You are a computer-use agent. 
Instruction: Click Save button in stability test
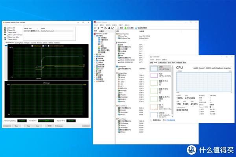point(38,126)
